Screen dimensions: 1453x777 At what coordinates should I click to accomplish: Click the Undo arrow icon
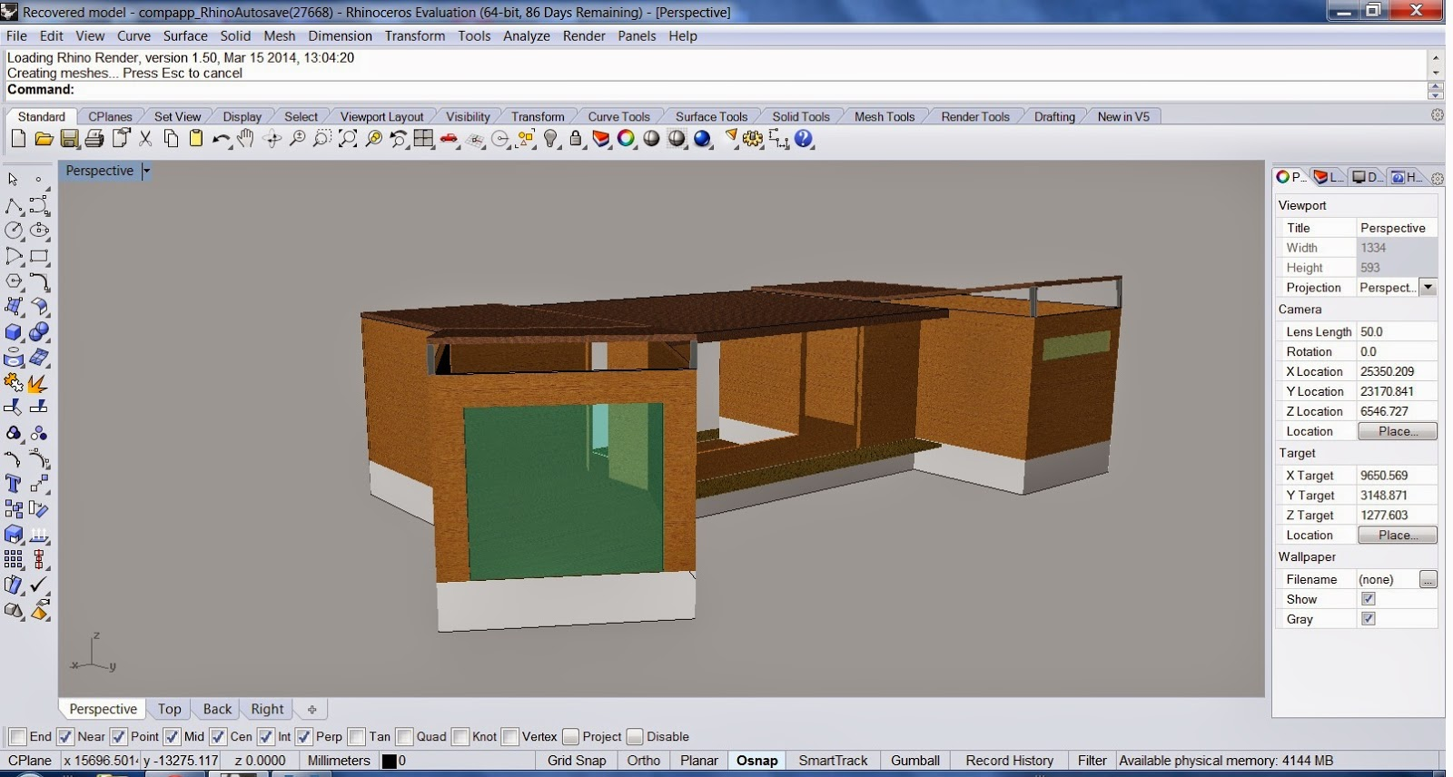click(221, 139)
